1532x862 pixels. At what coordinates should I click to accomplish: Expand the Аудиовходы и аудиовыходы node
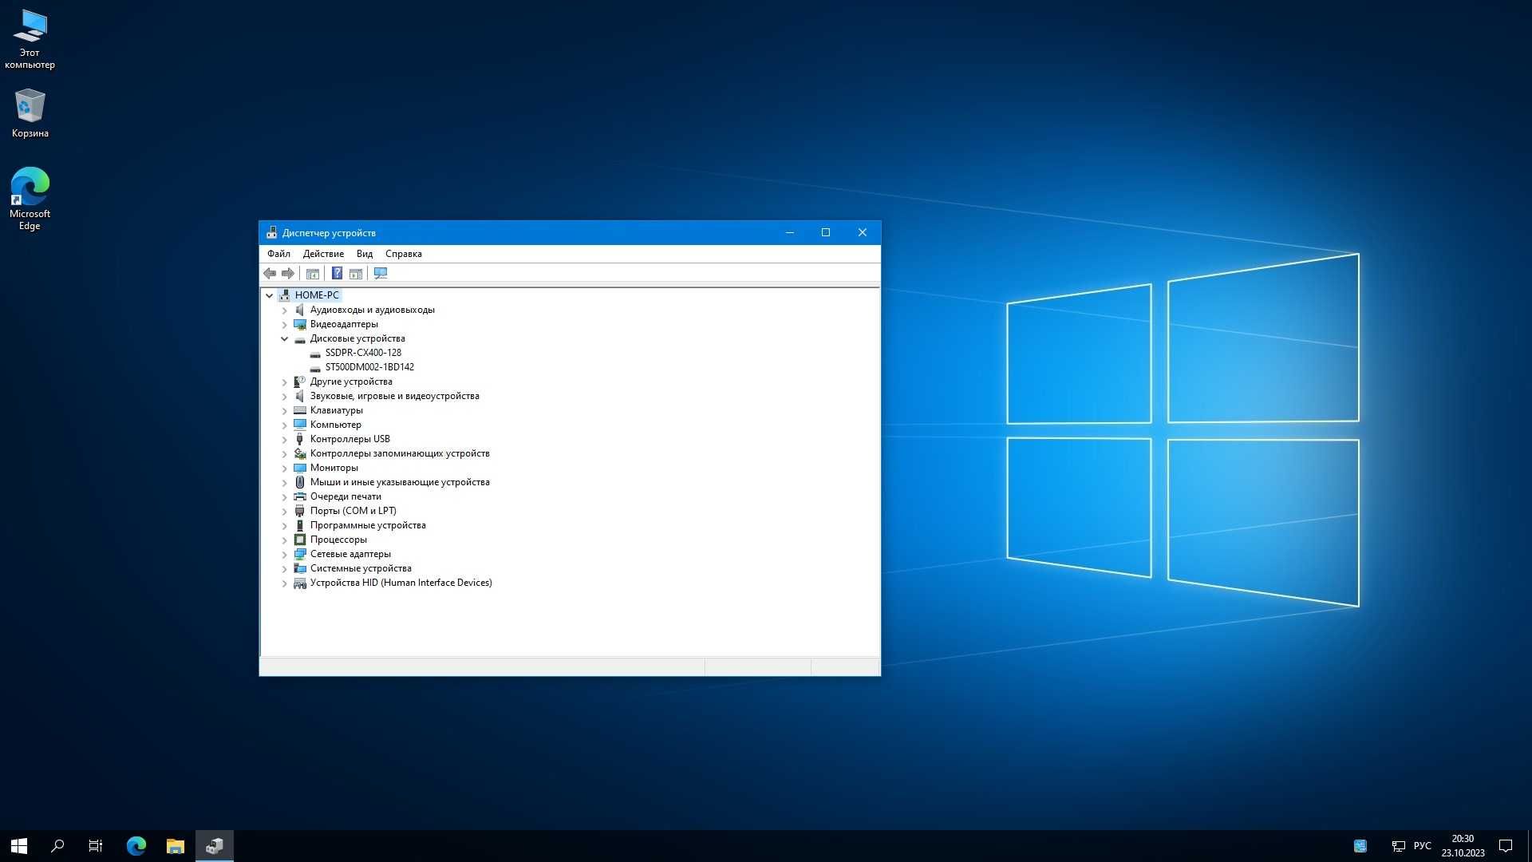tap(284, 310)
